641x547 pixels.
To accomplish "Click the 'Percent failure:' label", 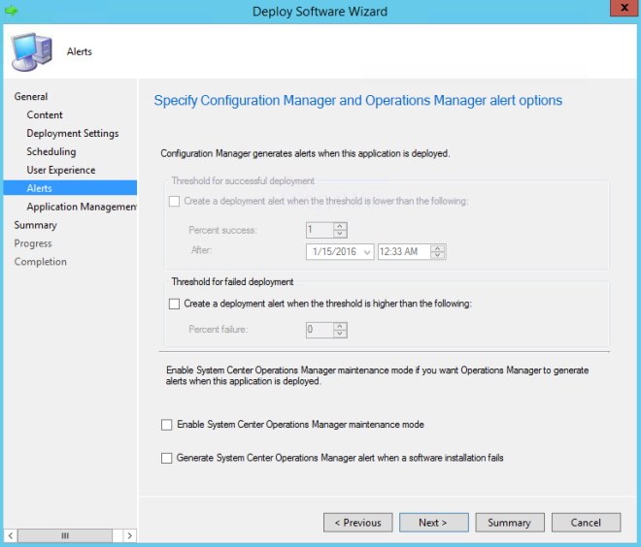I will pos(219,330).
